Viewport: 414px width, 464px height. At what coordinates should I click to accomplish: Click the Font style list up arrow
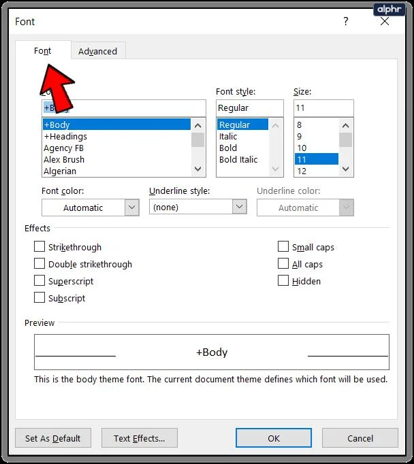coord(275,126)
